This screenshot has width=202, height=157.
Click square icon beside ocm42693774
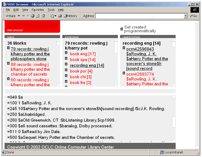coord(124,73)
